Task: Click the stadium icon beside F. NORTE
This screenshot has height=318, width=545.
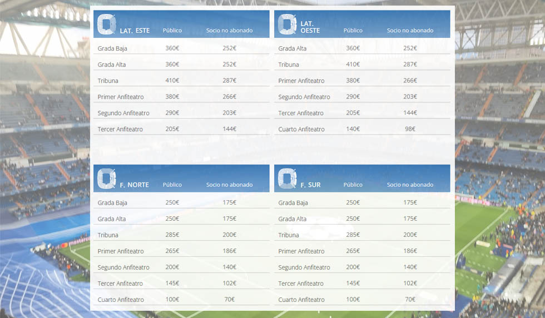Action: point(106,178)
